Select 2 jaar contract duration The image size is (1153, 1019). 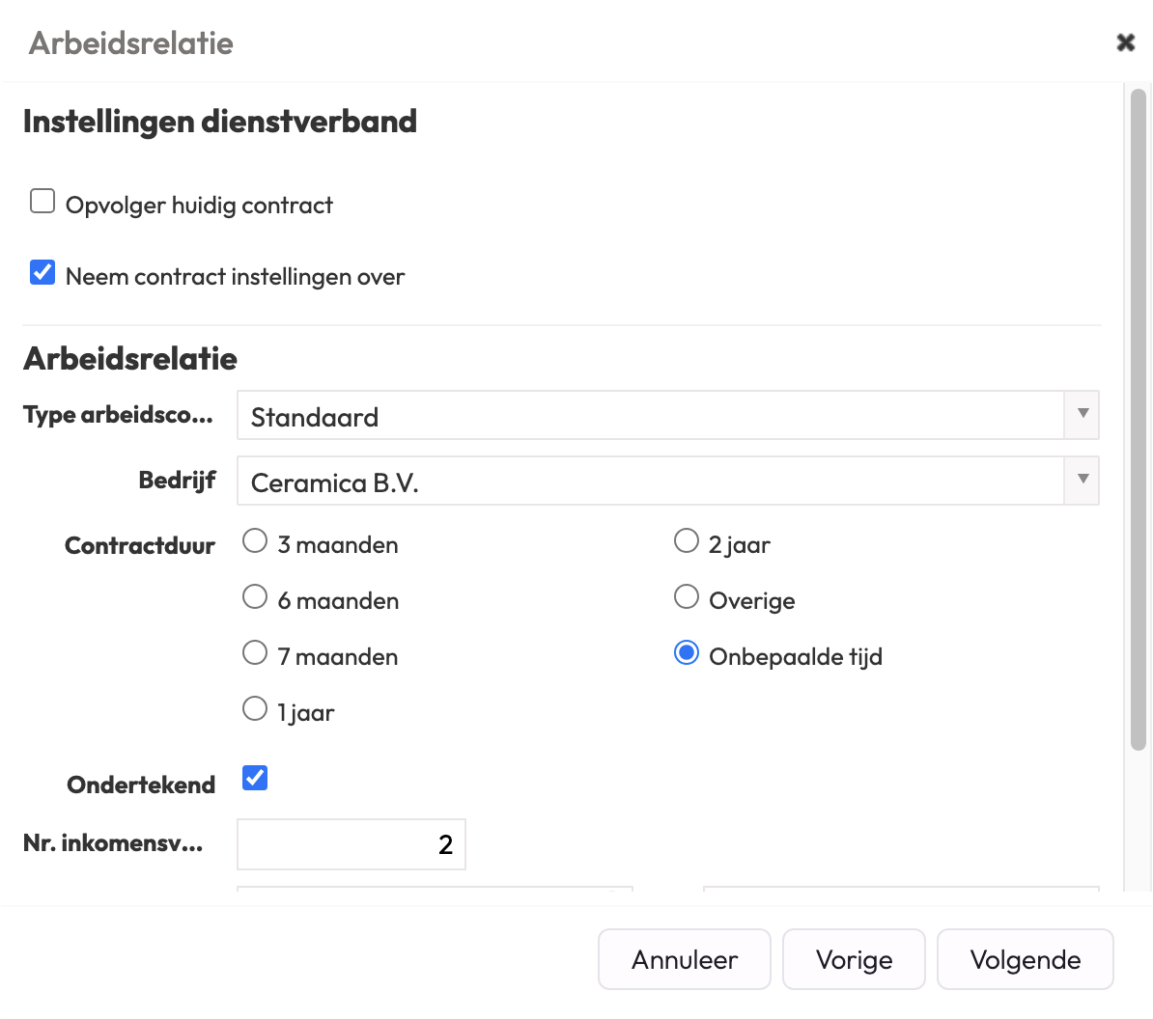tap(687, 541)
